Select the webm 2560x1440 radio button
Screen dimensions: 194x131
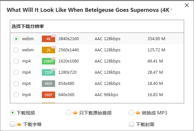coord(16,50)
